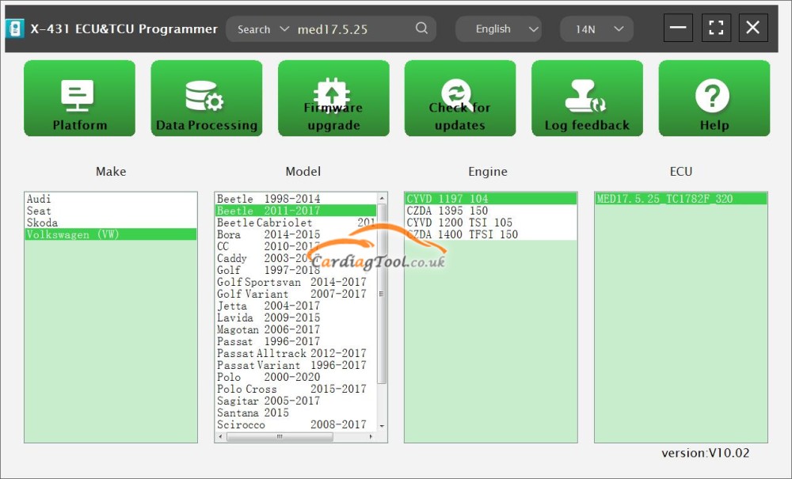Screen dimensions: 792x479
Task: Select Sagitar 2005-2017 model
Action: point(296,401)
